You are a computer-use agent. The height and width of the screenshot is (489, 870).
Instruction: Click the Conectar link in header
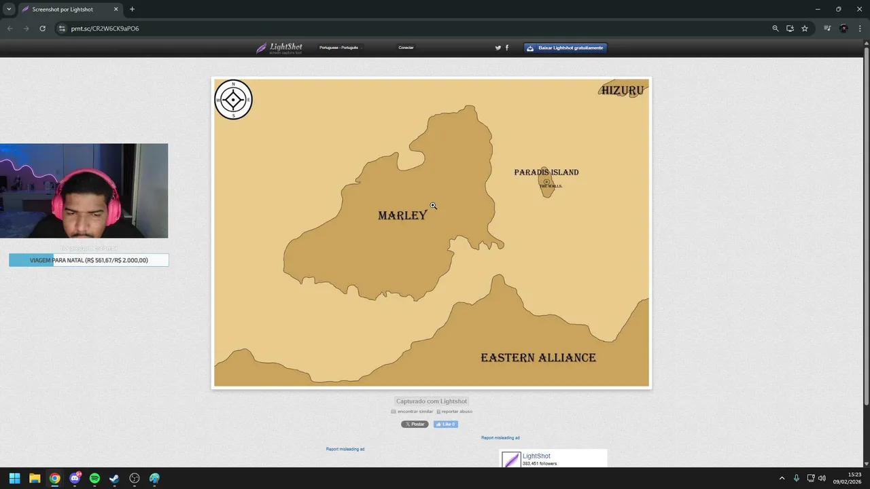click(x=406, y=48)
